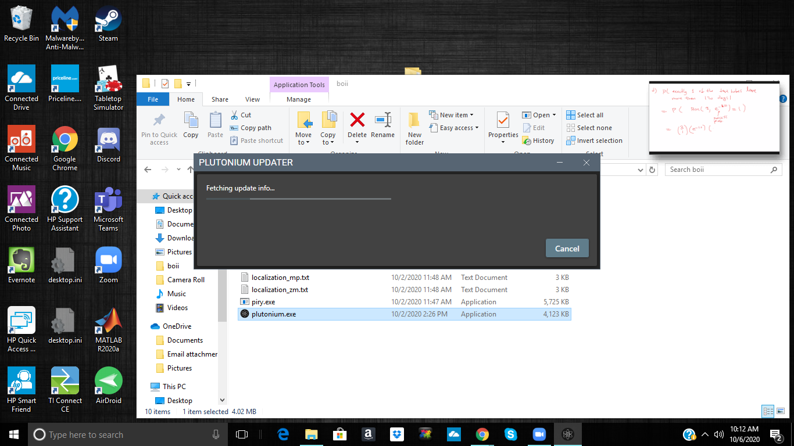
Task: Select Music in the navigation pane
Action: [x=177, y=294]
